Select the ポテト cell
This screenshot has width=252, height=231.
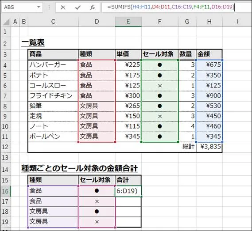[x=53, y=76]
